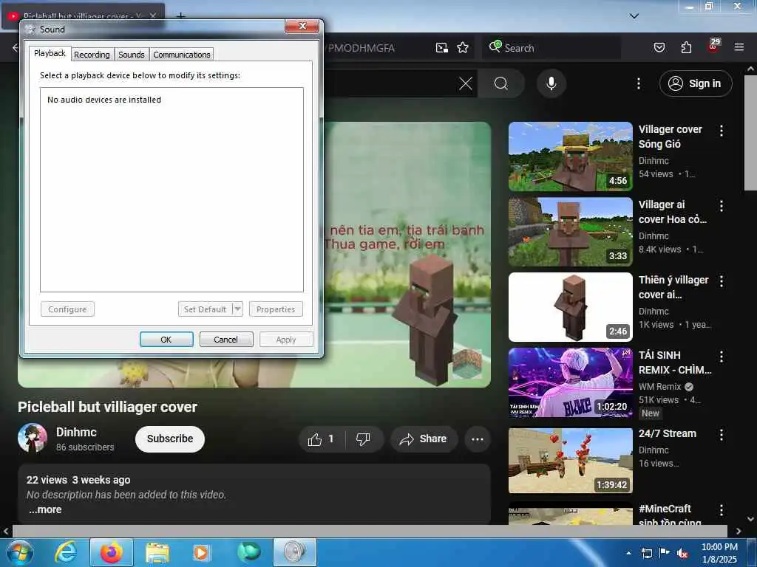Select the Playback tab in Sound dialog
This screenshot has height=567, width=757.
pyautogui.click(x=50, y=53)
